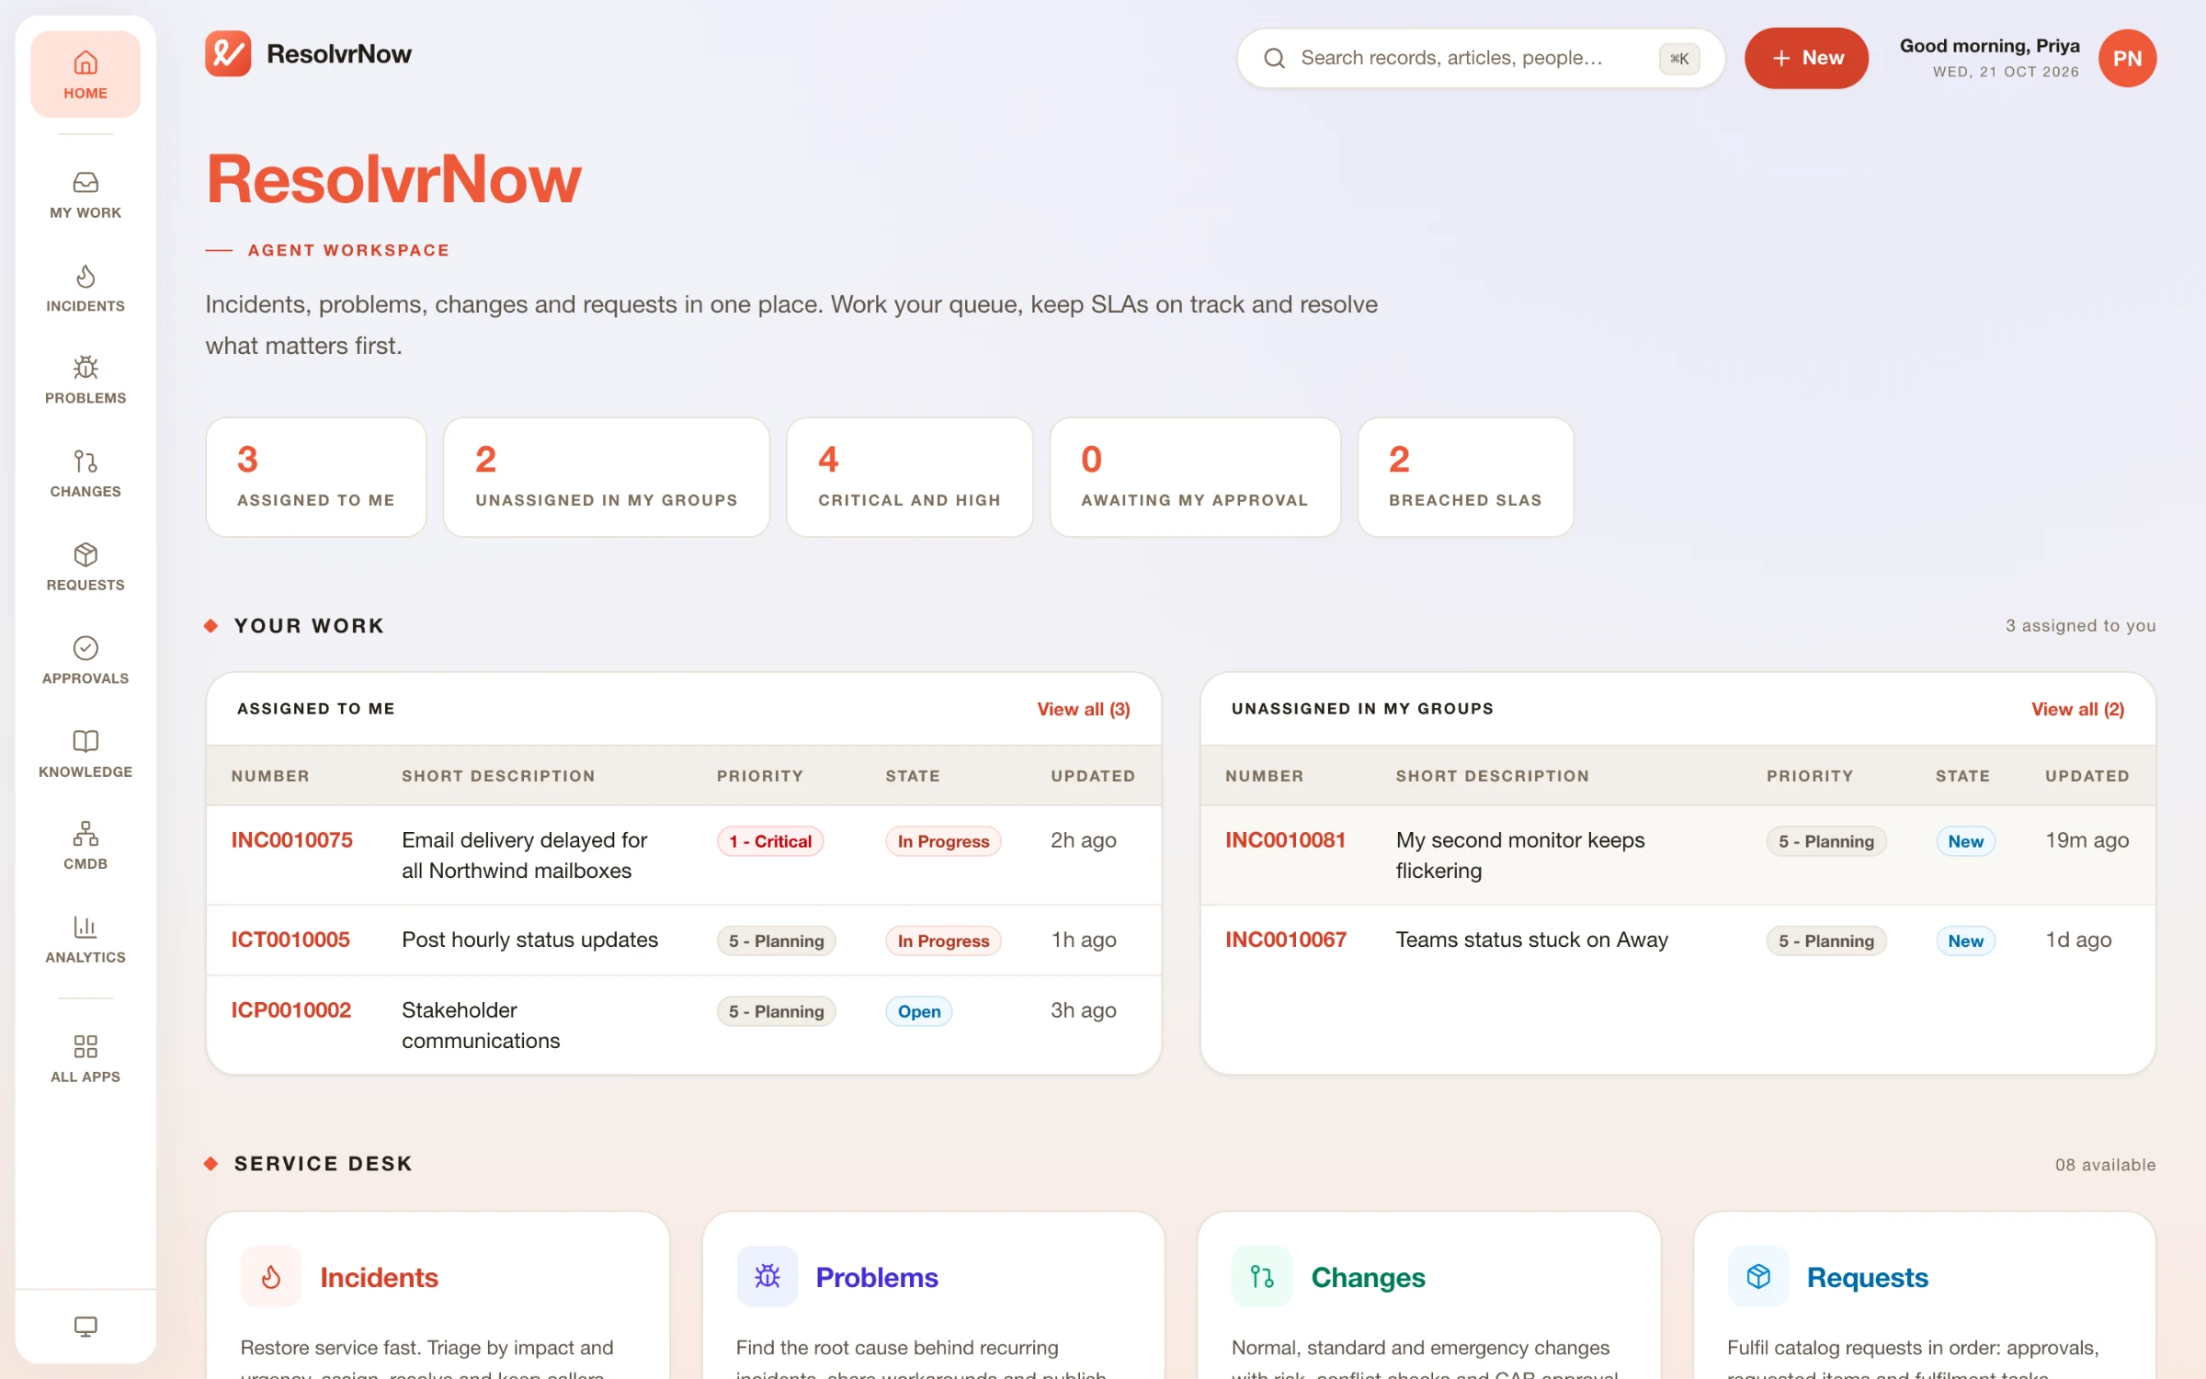
Task: Click the '1d ago' updated cell
Action: [x=2077, y=940]
